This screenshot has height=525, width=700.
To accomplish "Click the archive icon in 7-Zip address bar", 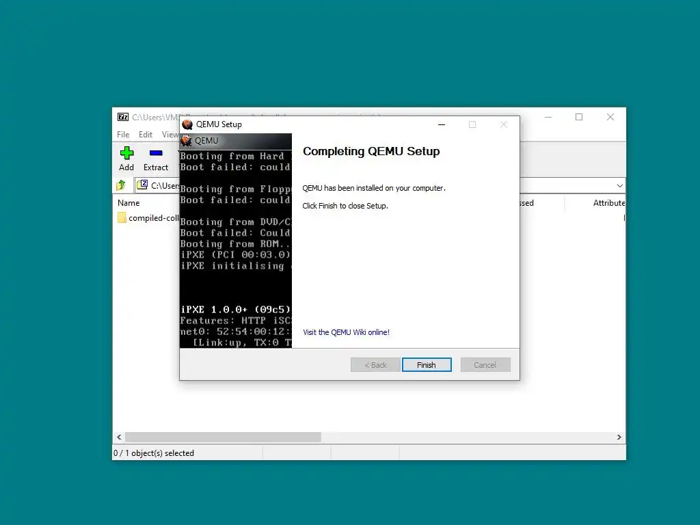I will [142, 185].
